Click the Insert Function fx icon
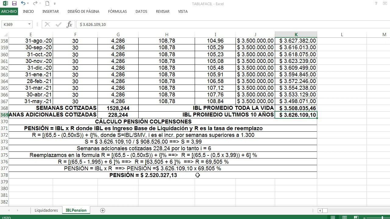The height and width of the screenshot is (219, 390). (69, 24)
